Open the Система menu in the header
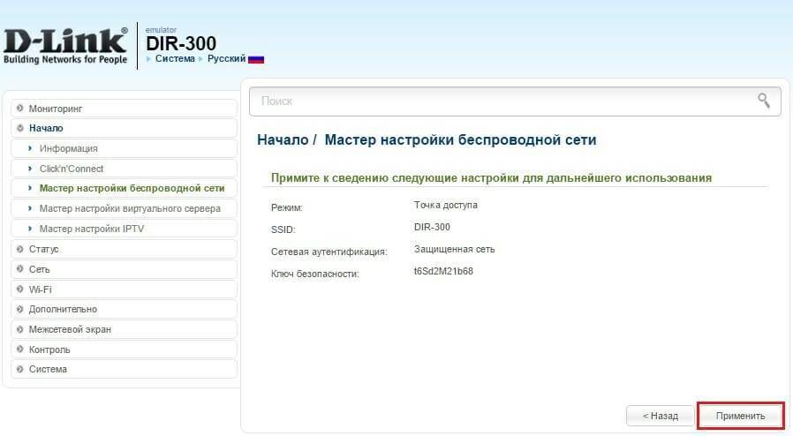The image size is (793, 436). tap(175, 58)
